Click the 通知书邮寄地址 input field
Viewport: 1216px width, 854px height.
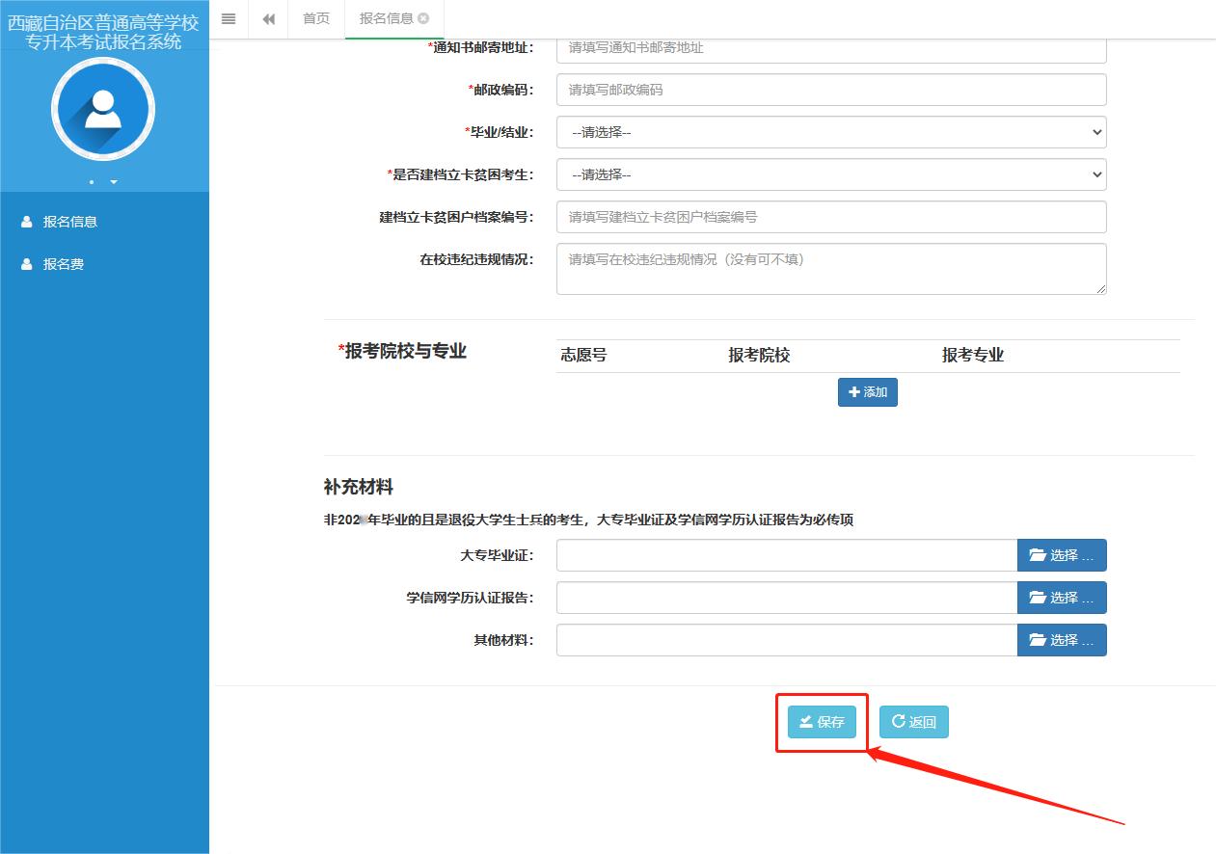pyautogui.click(x=830, y=48)
